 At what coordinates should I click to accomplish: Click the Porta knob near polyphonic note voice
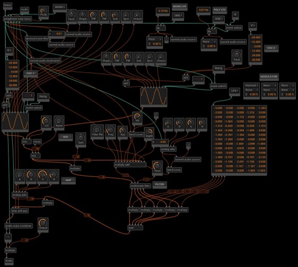pos(44,12)
